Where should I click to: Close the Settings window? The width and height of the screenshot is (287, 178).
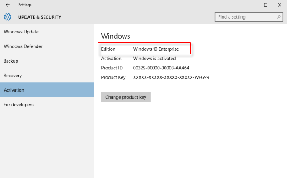pyautogui.click(x=280, y=5)
